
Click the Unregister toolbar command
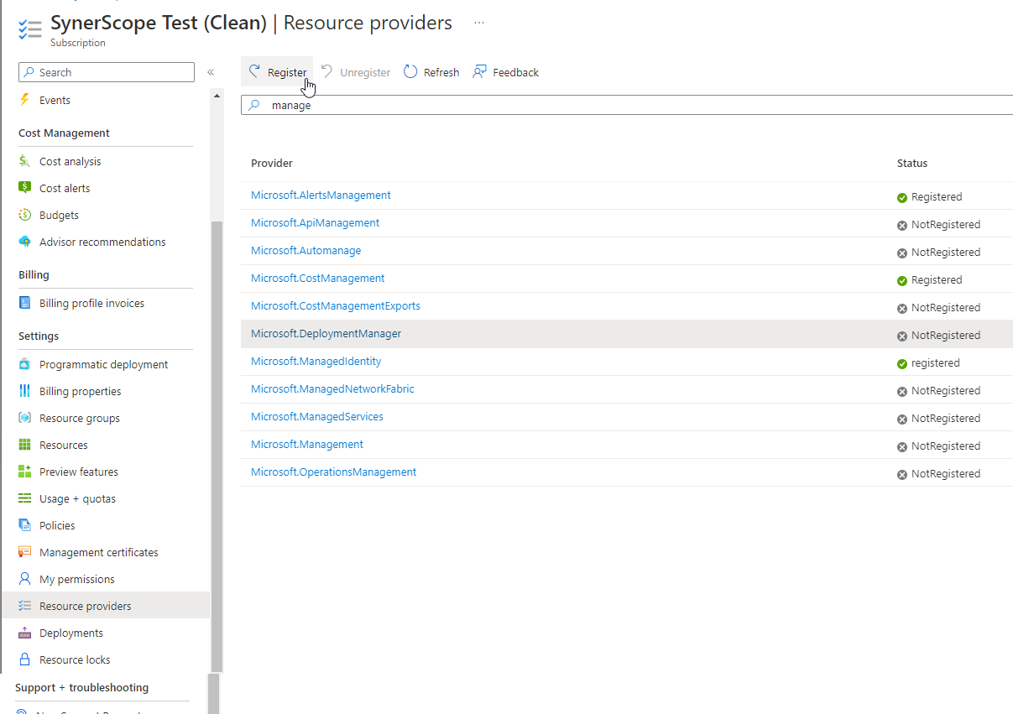coord(355,71)
